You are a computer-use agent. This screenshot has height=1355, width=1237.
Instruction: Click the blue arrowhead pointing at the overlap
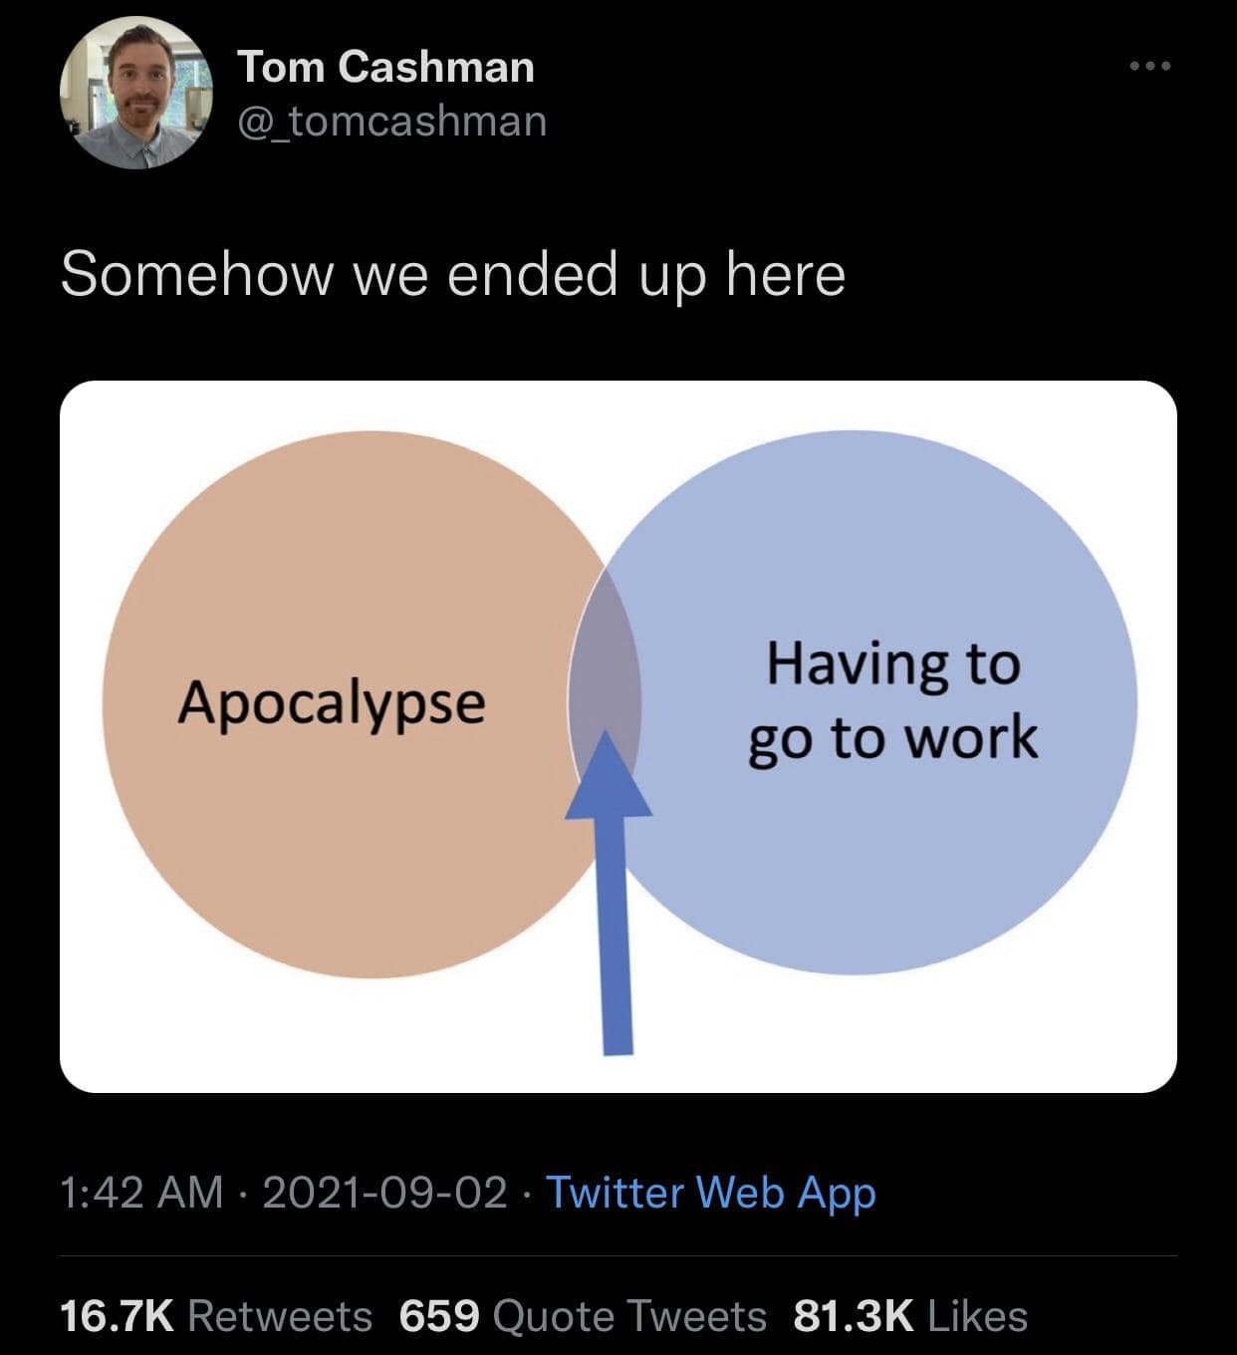coord(608,777)
